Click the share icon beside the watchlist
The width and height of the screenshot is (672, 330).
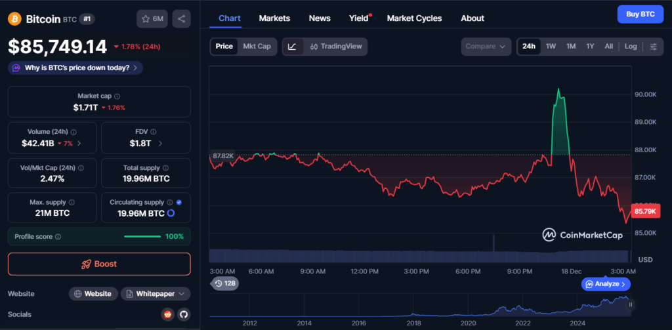pyautogui.click(x=182, y=19)
